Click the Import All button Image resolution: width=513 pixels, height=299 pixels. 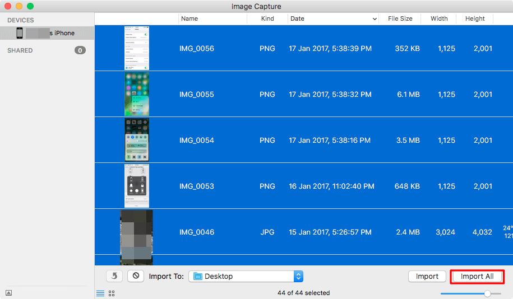click(x=477, y=276)
